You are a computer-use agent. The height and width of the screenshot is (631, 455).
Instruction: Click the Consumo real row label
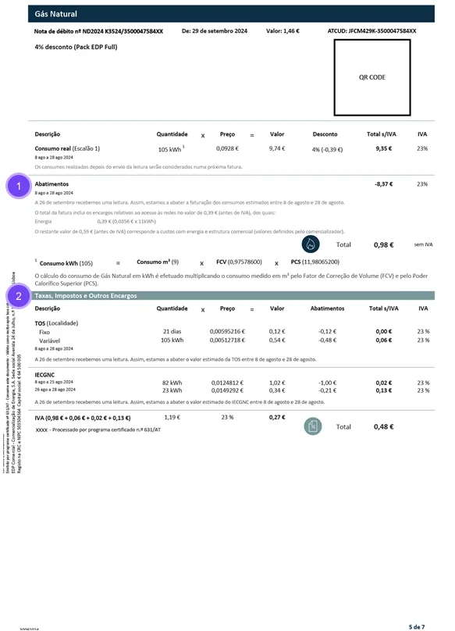click(x=67, y=148)
